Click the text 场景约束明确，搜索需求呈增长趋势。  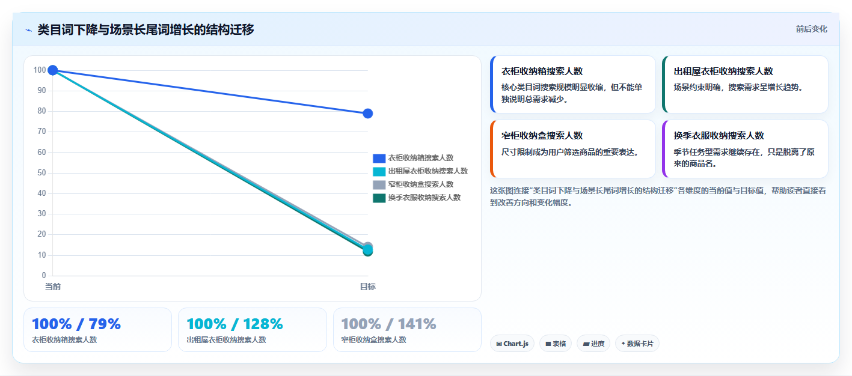pos(739,87)
